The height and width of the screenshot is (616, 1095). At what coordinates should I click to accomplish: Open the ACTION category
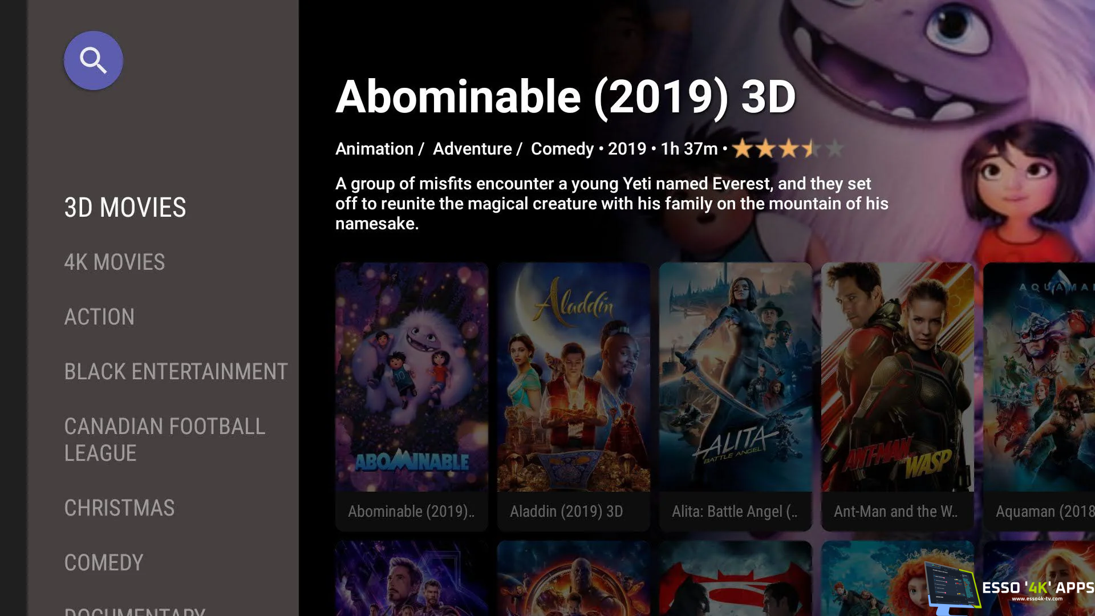pos(99,317)
